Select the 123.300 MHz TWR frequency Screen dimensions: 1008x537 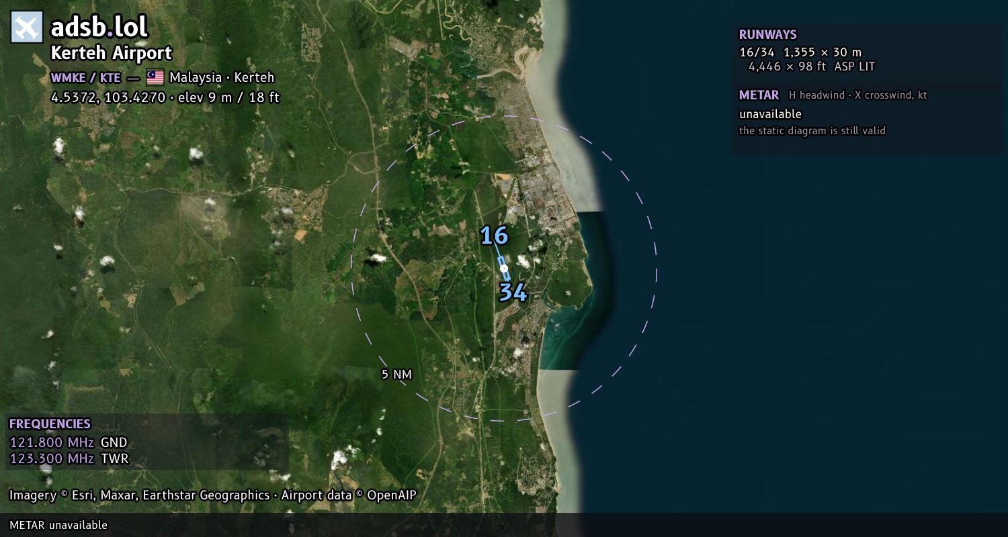click(x=69, y=458)
